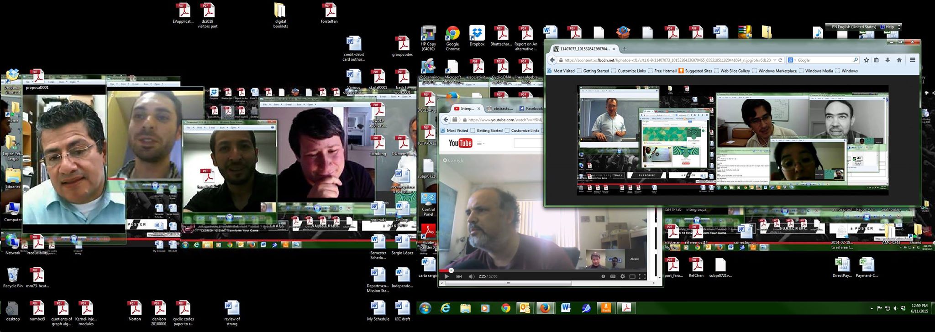The height and width of the screenshot is (332, 935).
Task: Switch to Firefox via its taskbar button
Action: (x=545, y=308)
